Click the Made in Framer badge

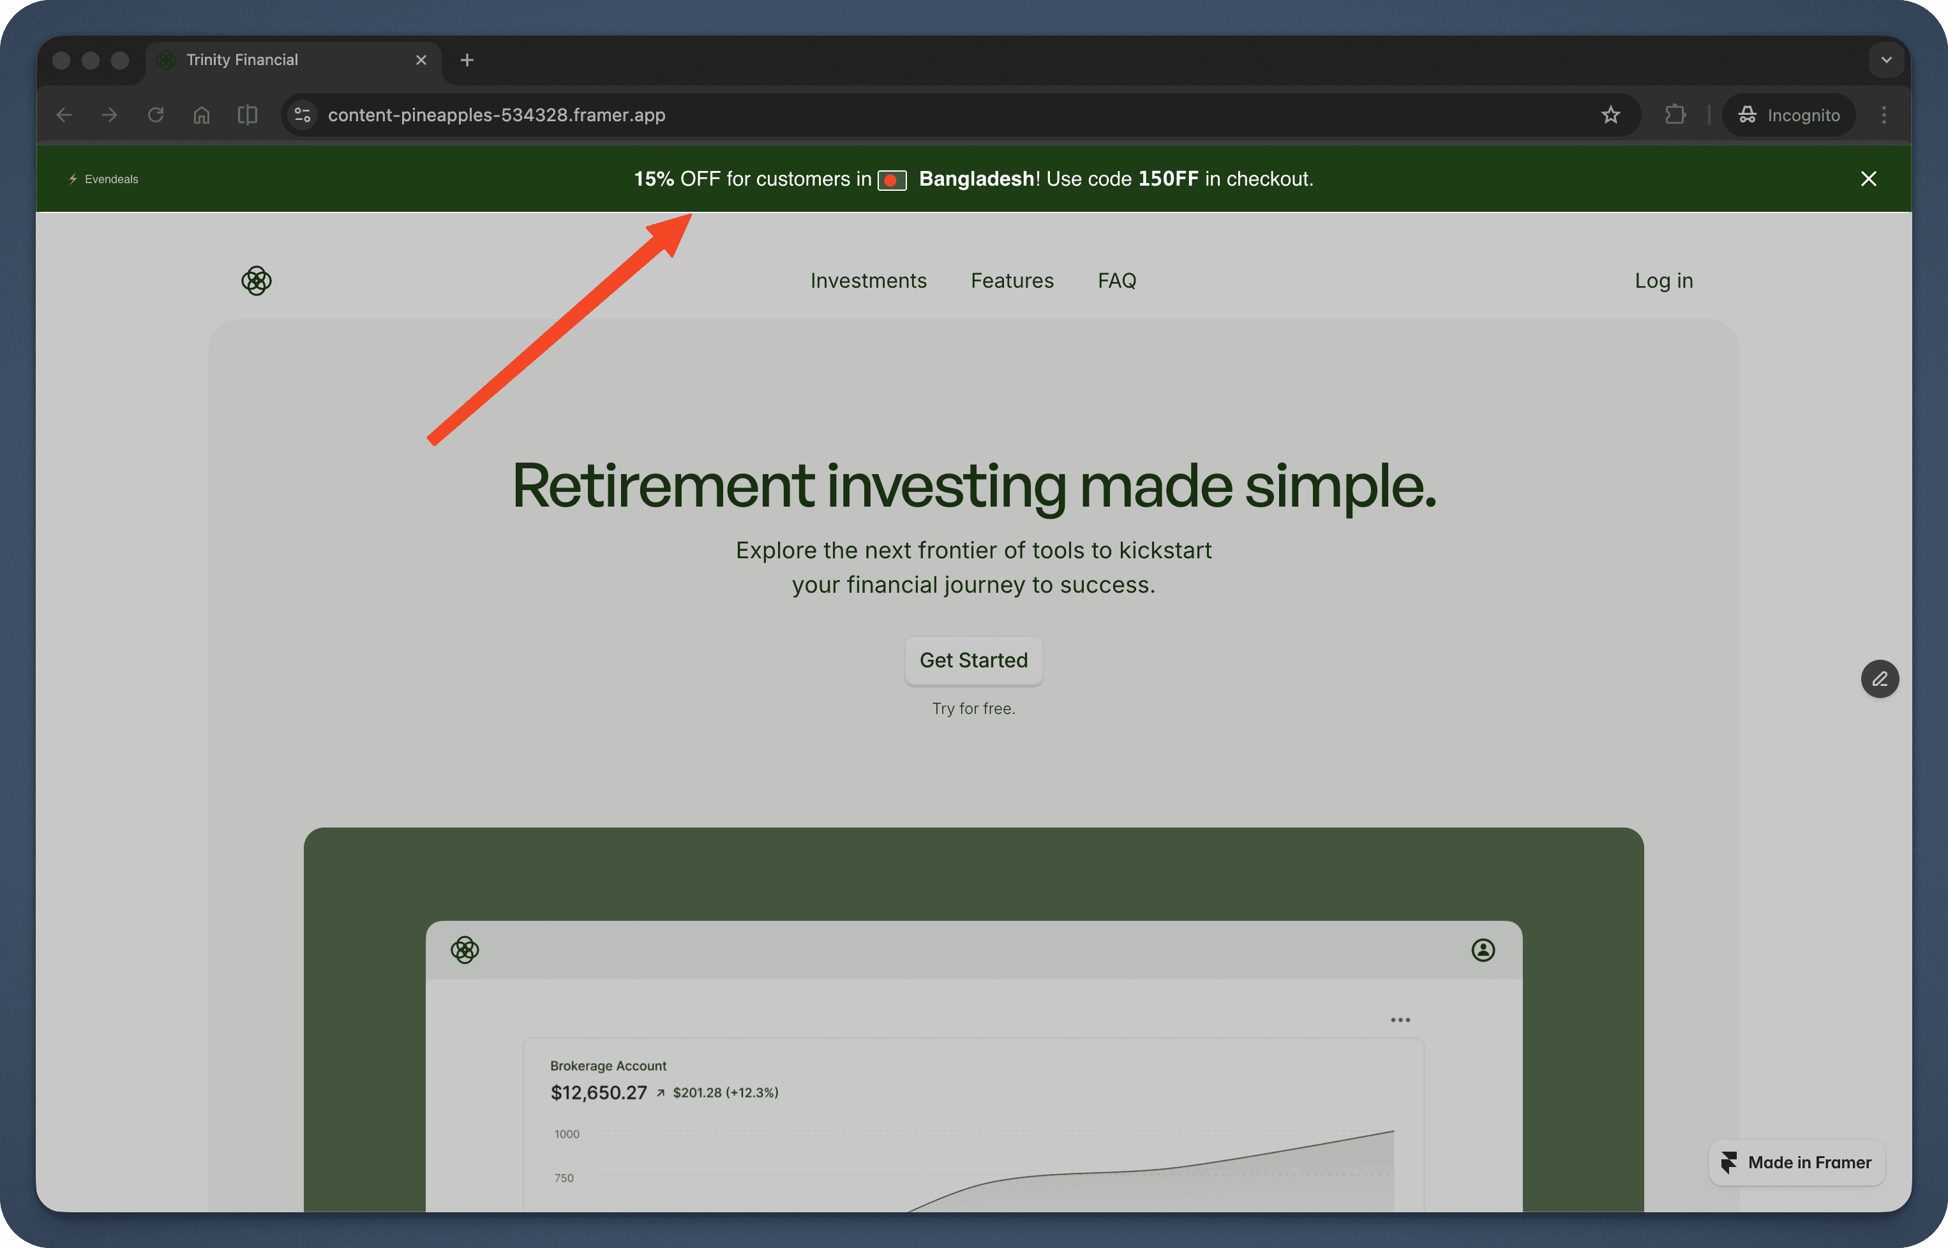pyautogui.click(x=1796, y=1162)
